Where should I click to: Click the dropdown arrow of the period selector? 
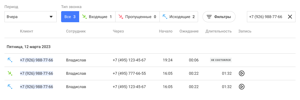(51, 17)
